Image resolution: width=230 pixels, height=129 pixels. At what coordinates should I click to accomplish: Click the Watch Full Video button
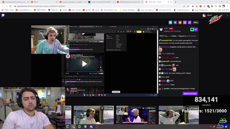point(190,94)
